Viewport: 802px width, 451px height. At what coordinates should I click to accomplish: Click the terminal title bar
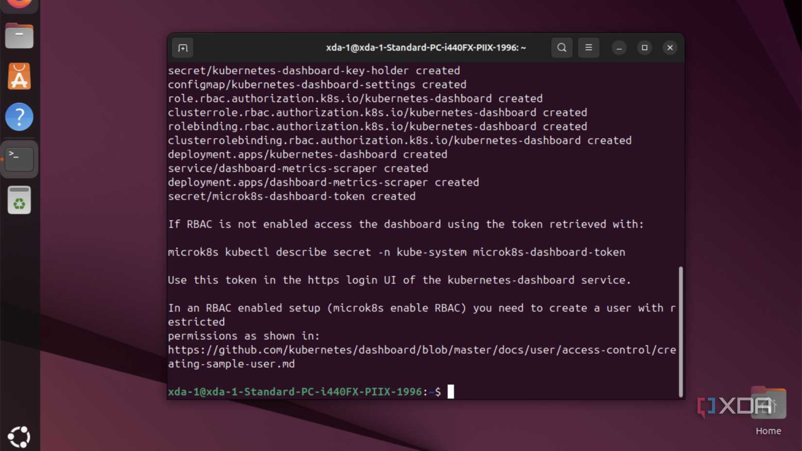point(424,48)
